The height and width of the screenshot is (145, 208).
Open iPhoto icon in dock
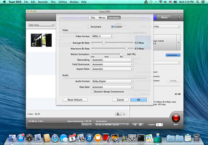[81, 138]
